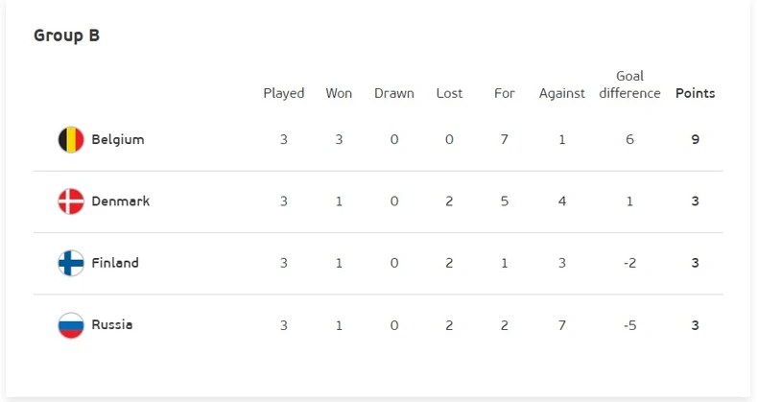This screenshot has height=402, width=758.
Task: Open the Denmark team name
Action: 121,201
